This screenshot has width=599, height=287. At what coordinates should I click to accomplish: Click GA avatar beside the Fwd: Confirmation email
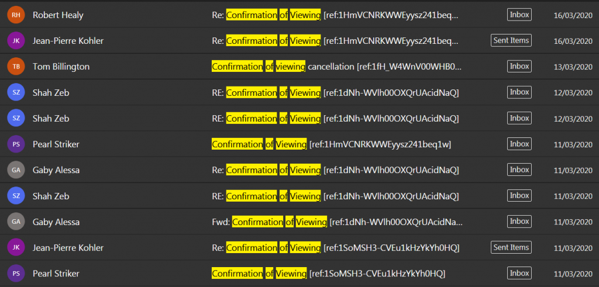pos(16,222)
